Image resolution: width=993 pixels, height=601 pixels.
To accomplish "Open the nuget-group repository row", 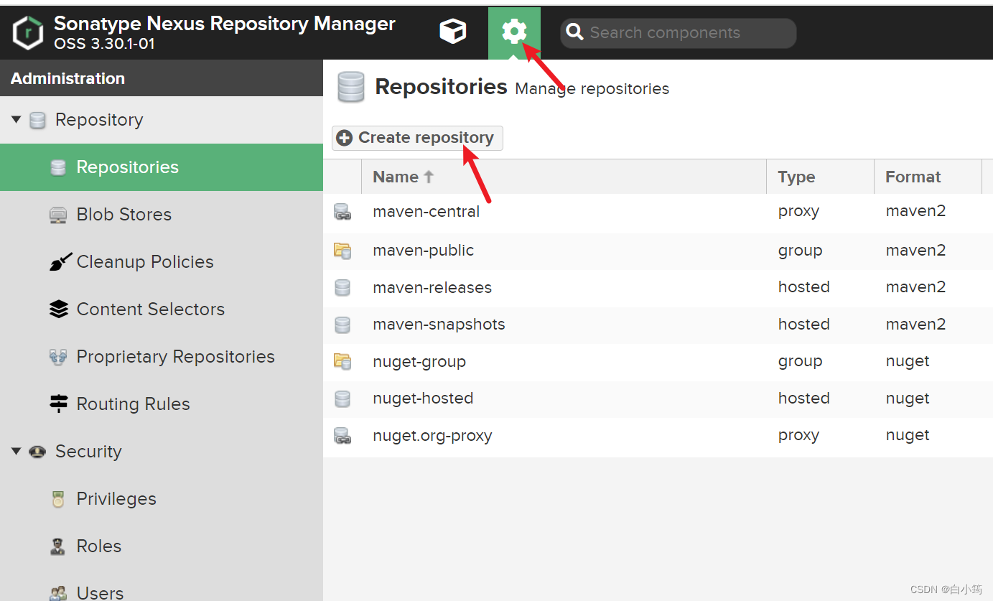I will pos(658,361).
